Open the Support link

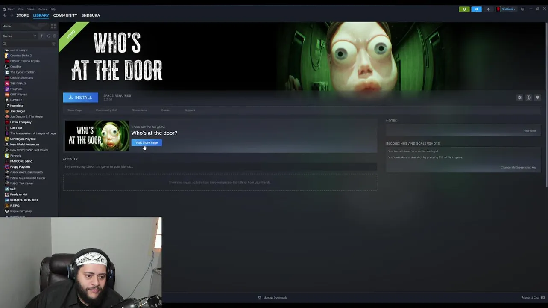(190, 110)
